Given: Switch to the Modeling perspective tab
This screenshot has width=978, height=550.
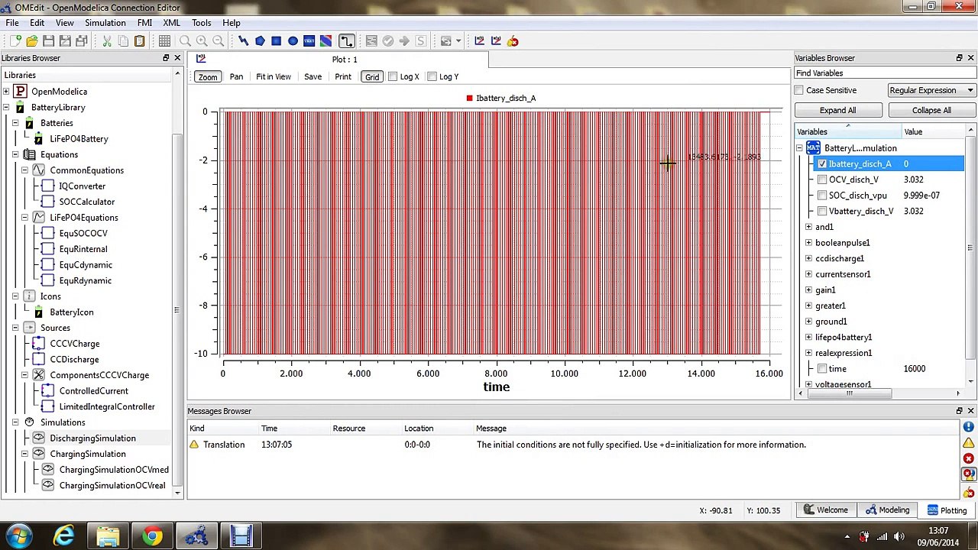Looking at the screenshot, I should pyautogui.click(x=886, y=510).
